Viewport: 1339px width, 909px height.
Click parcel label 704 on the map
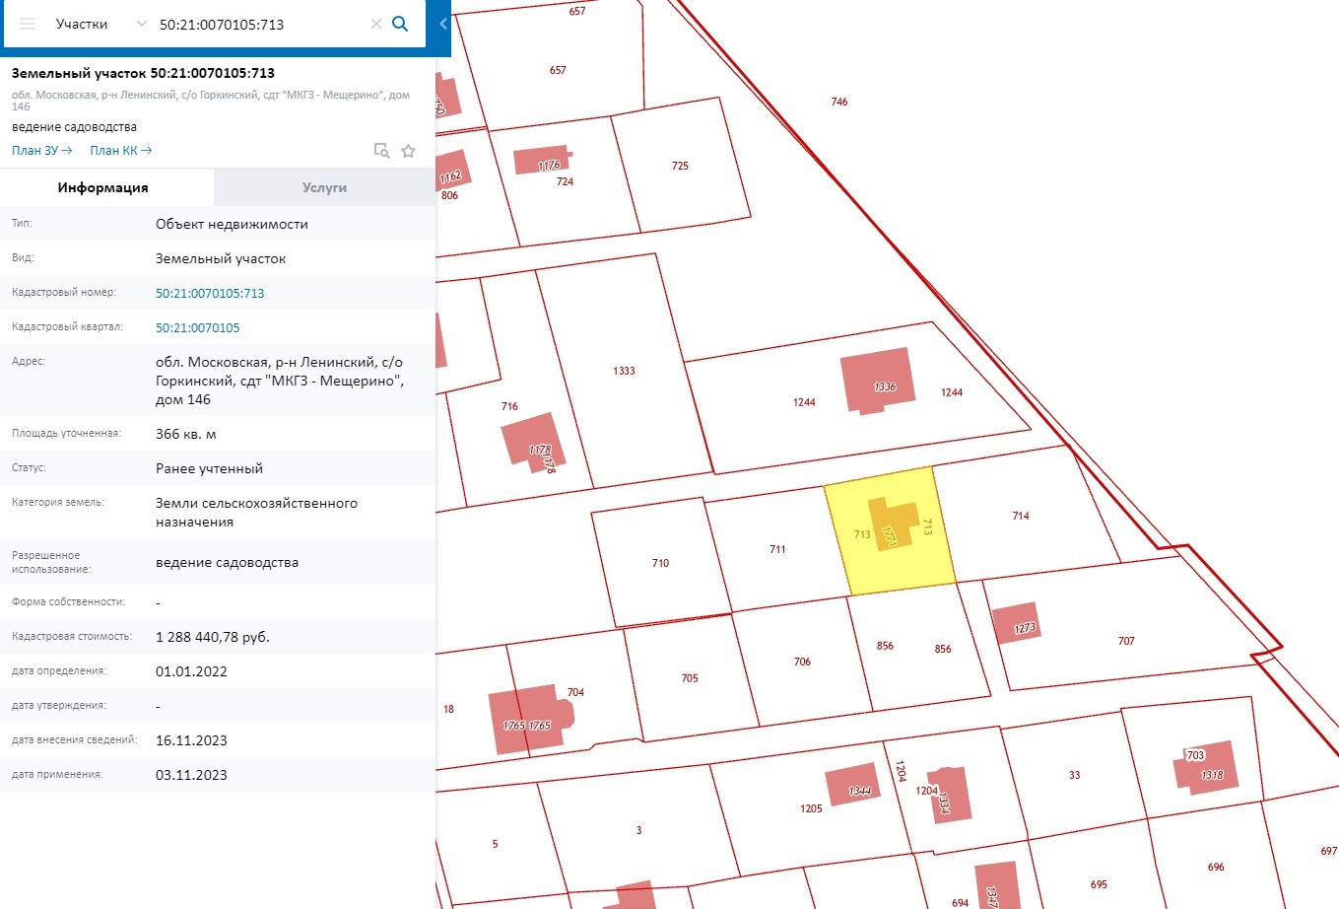tap(575, 692)
